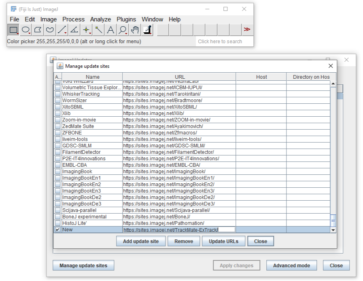Click the Apply changes button

236,266
